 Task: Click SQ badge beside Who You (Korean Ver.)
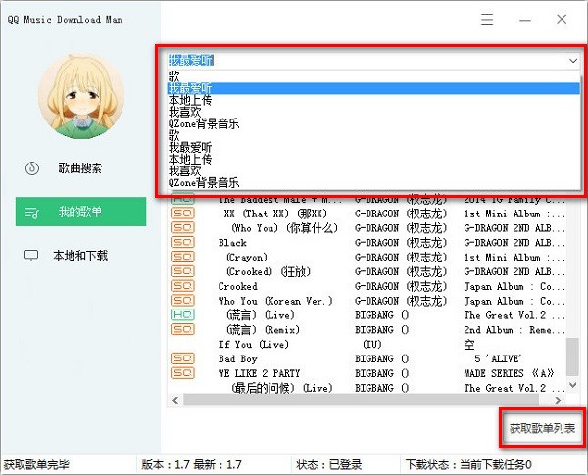pos(183,301)
